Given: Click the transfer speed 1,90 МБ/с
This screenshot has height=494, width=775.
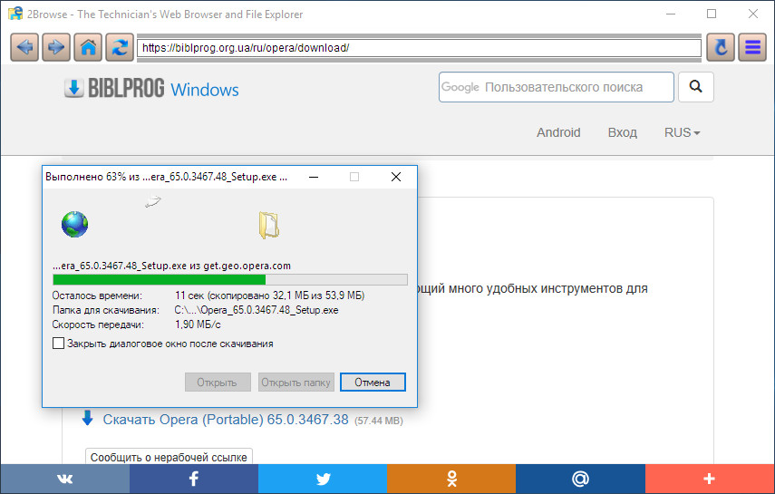Looking at the screenshot, I should pos(198,324).
